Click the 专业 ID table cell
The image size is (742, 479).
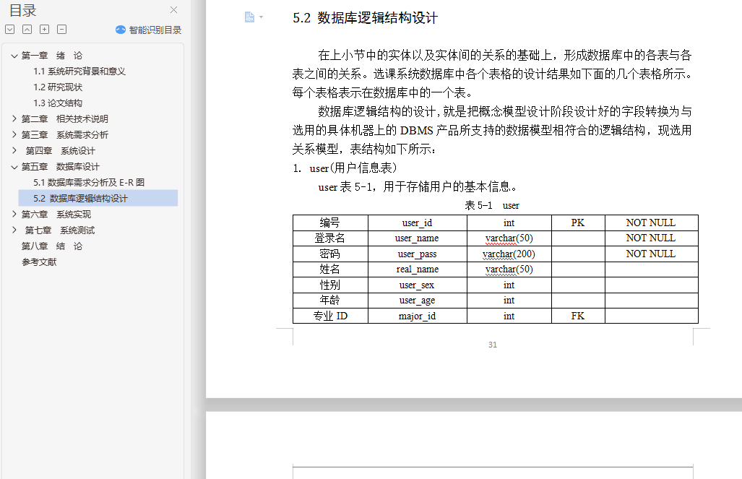coord(330,316)
